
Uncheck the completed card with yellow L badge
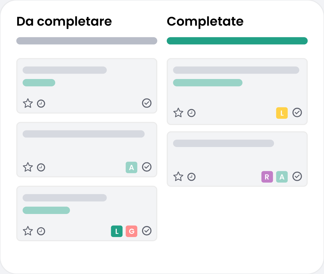click(x=297, y=112)
